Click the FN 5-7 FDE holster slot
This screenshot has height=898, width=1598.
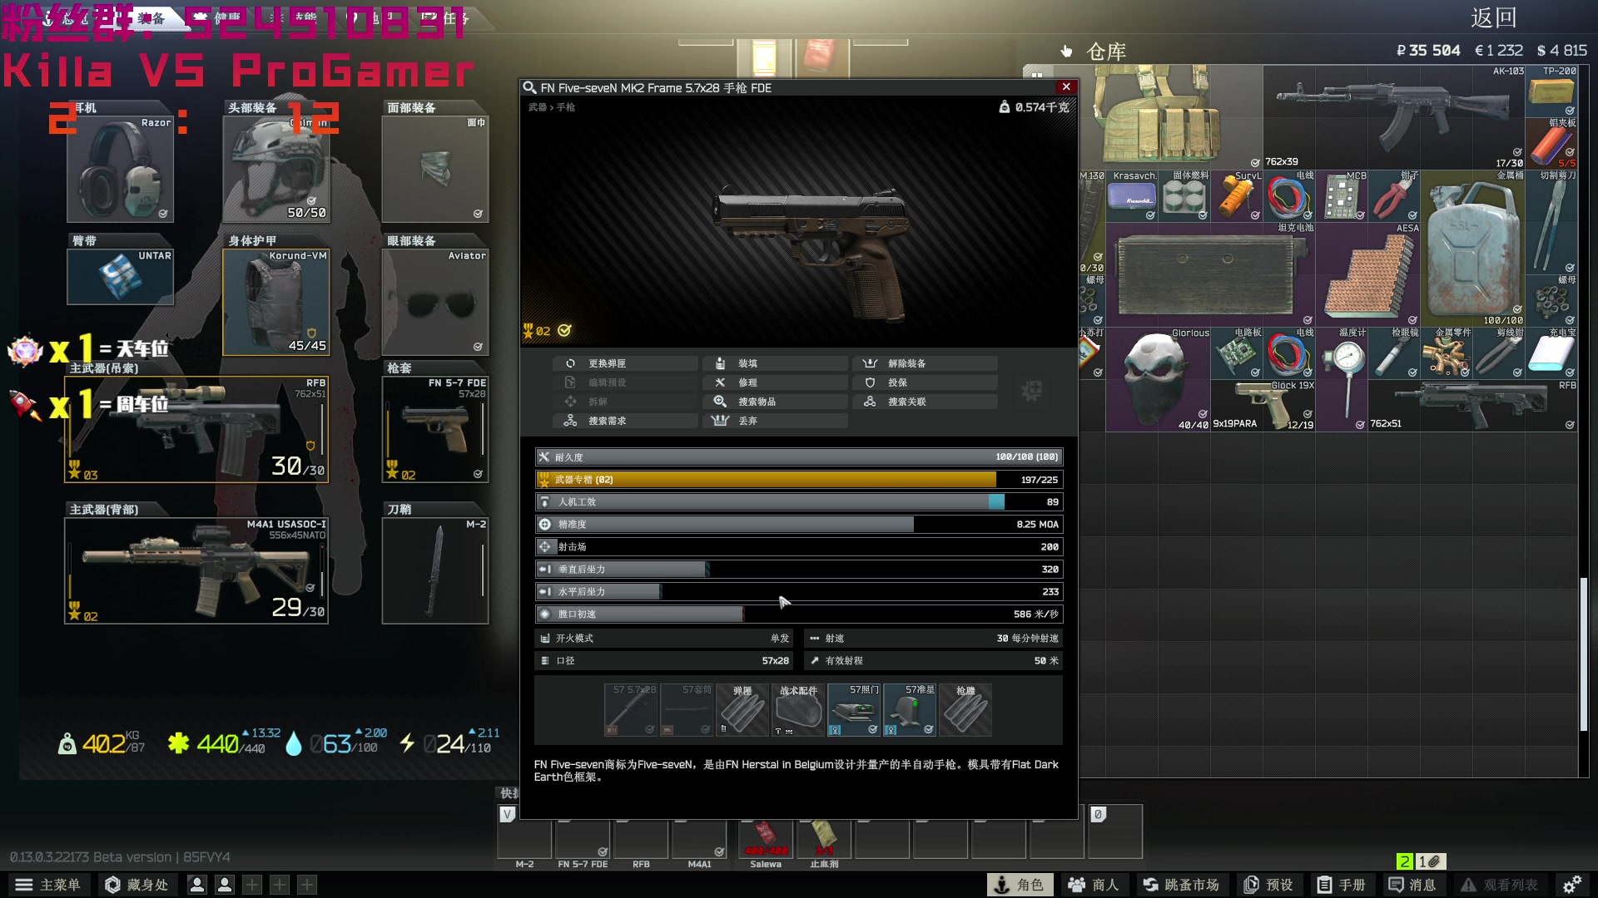click(x=434, y=429)
